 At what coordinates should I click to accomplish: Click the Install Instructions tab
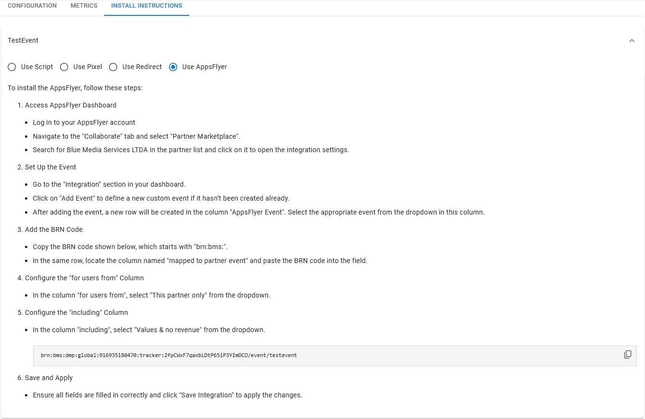pyautogui.click(x=146, y=6)
